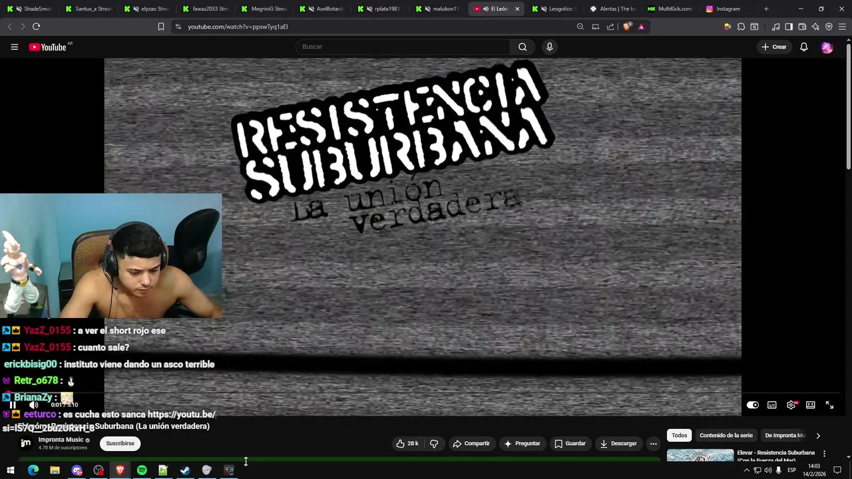Click the zoom-out magnifier in address bar
Image resolution: width=852 pixels, height=479 pixels.
tap(580, 27)
